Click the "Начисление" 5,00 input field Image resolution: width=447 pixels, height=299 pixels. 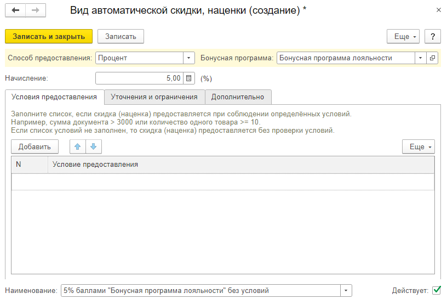point(139,78)
